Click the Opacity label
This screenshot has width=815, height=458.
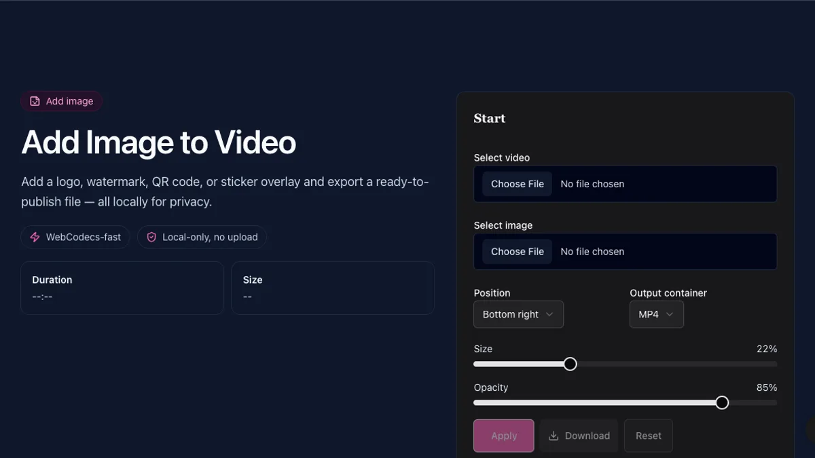(491, 387)
